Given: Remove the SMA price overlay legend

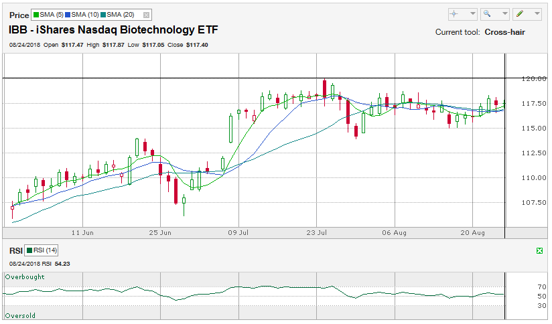Looking at the screenshot, I should pyautogui.click(x=147, y=15).
